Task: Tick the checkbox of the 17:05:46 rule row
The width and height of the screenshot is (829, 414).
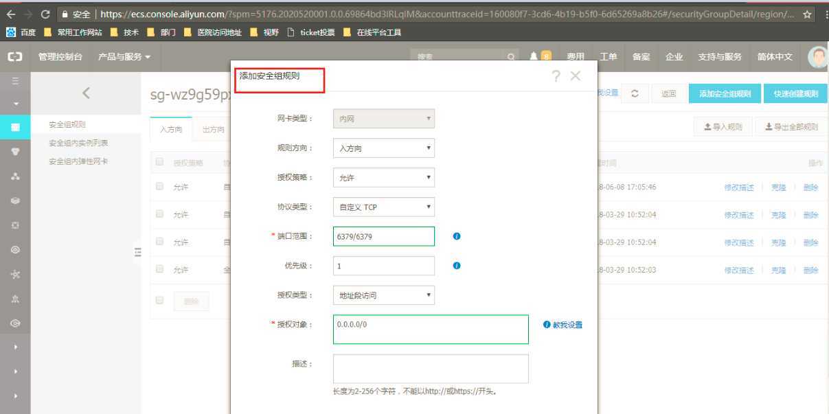Action: point(160,186)
